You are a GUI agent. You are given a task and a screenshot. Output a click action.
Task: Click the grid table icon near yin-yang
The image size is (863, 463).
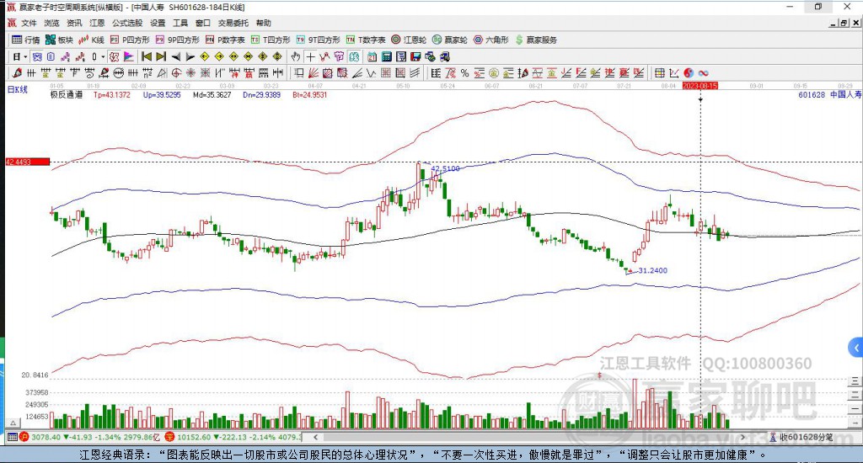659,72
